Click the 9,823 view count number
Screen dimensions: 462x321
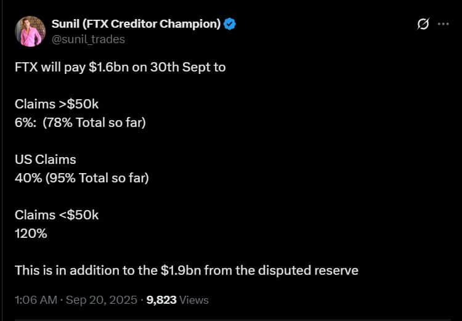pos(161,300)
